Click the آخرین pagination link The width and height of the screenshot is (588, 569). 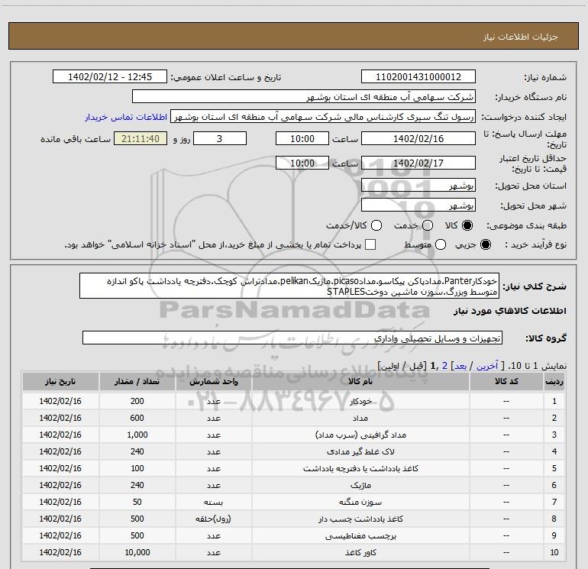click(x=486, y=366)
